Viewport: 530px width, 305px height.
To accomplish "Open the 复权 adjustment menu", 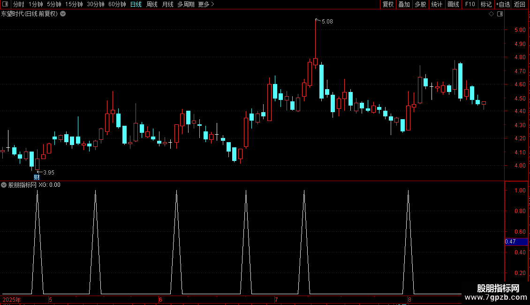I will click(388, 4).
